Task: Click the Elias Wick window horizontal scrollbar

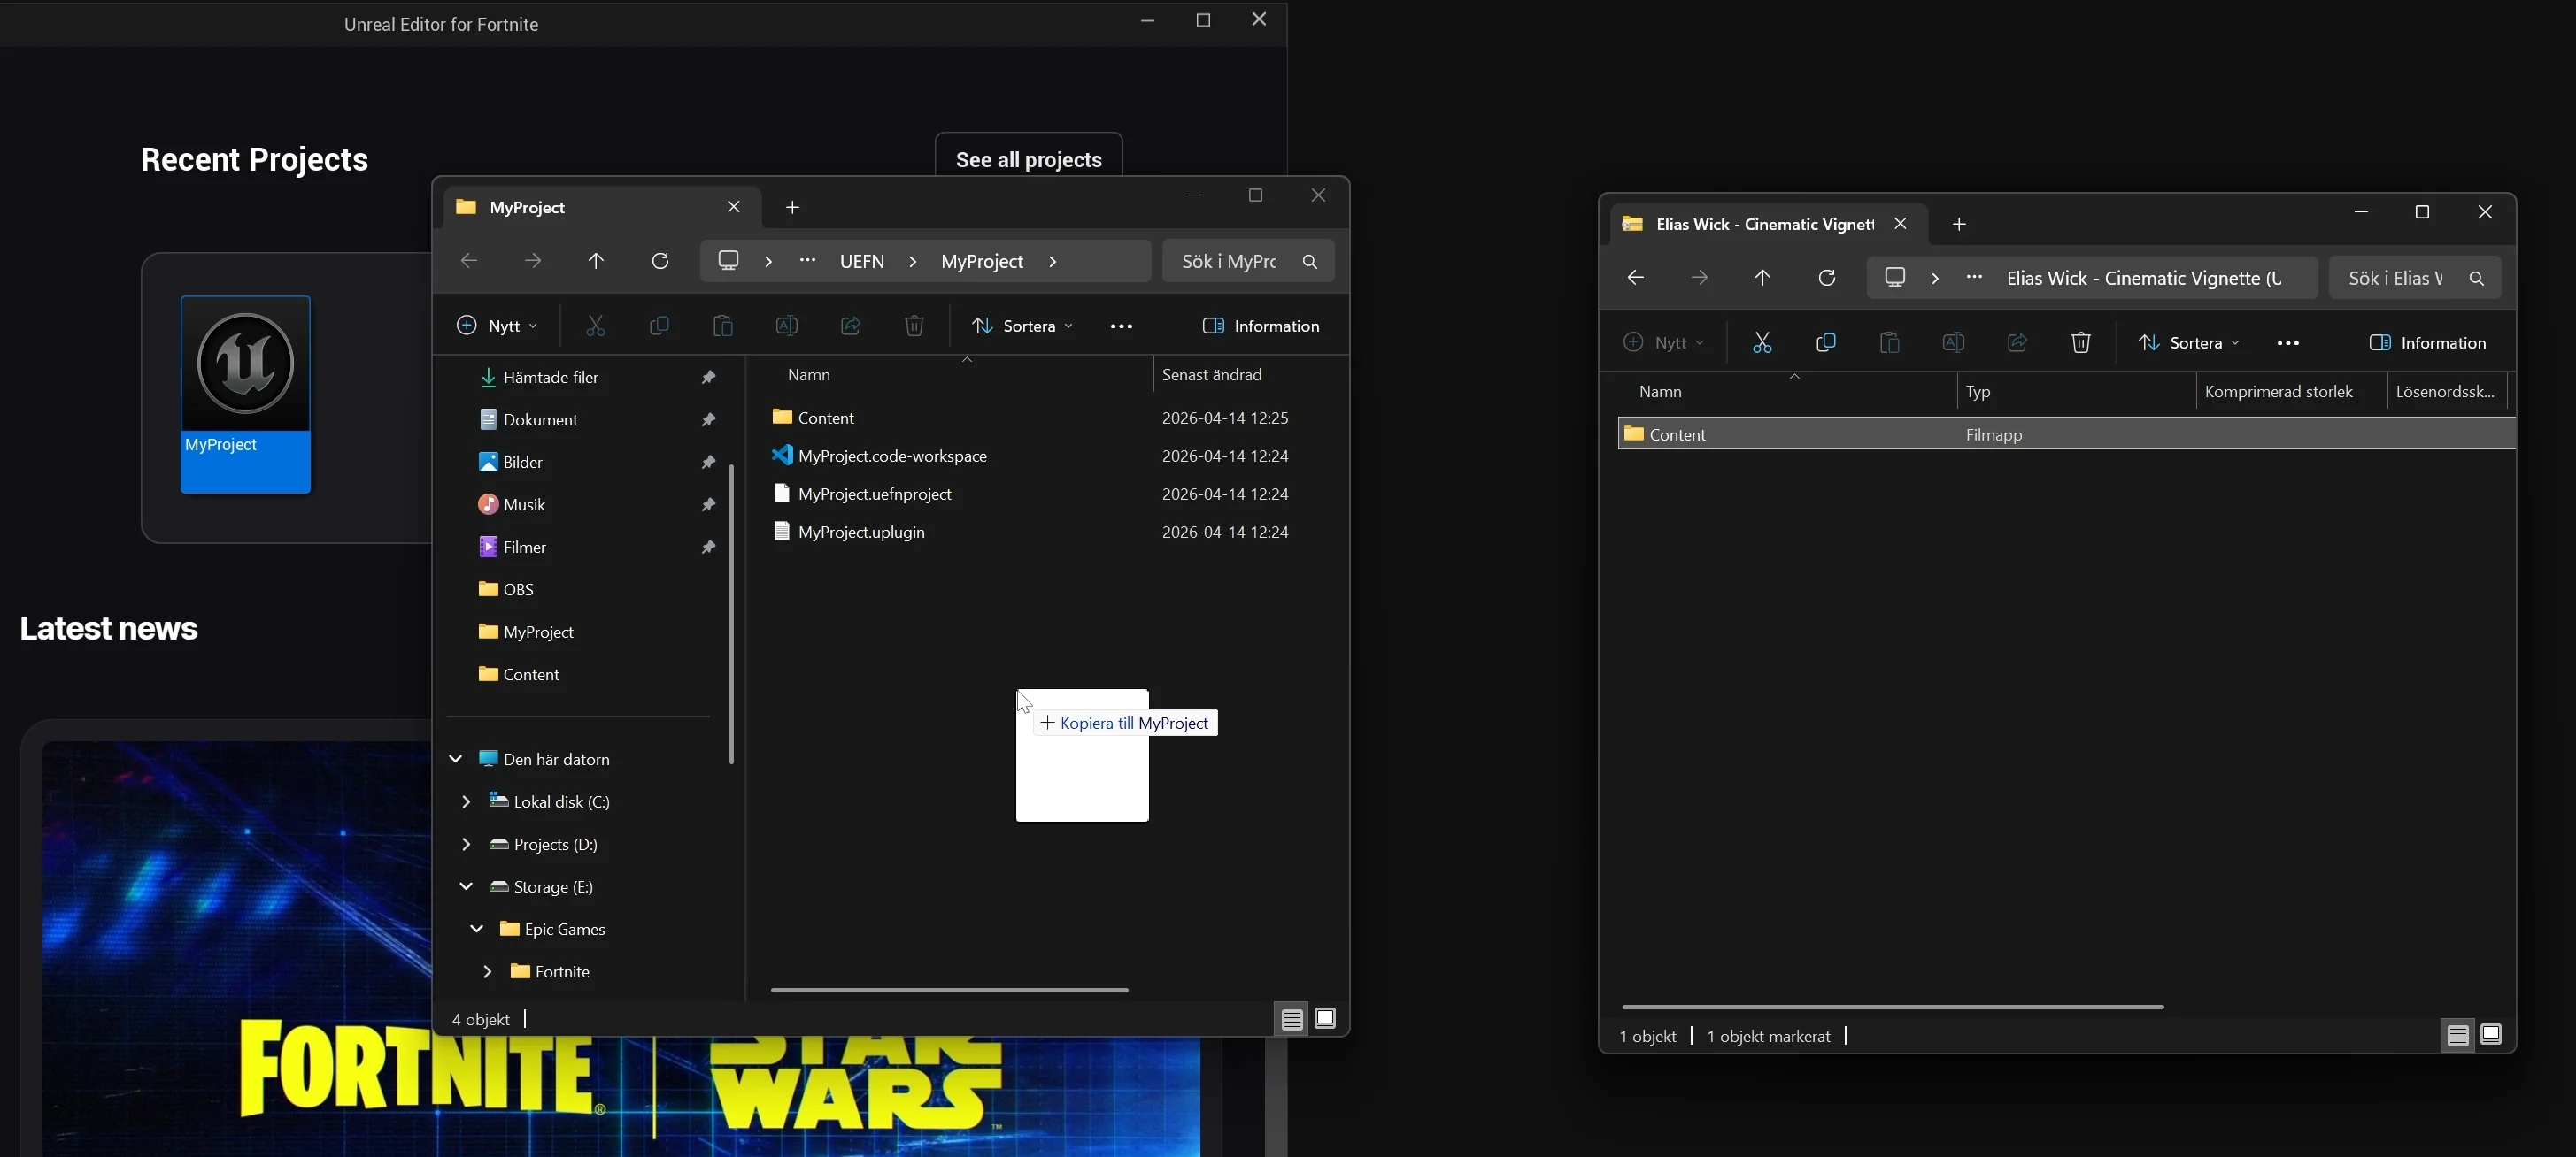Action: tap(1893, 1008)
